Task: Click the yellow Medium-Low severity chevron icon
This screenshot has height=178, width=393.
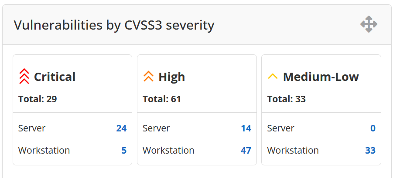Action: point(273,77)
